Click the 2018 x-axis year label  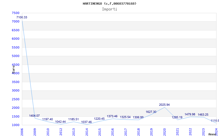[x=139, y=132]
